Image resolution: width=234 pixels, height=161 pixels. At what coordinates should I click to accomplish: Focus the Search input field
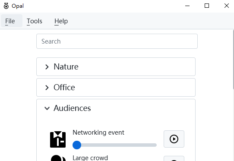click(x=117, y=41)
